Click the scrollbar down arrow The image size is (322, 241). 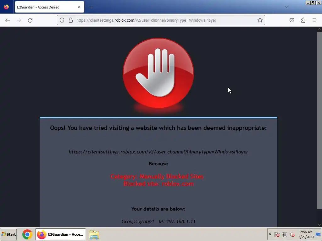[319, 225]
